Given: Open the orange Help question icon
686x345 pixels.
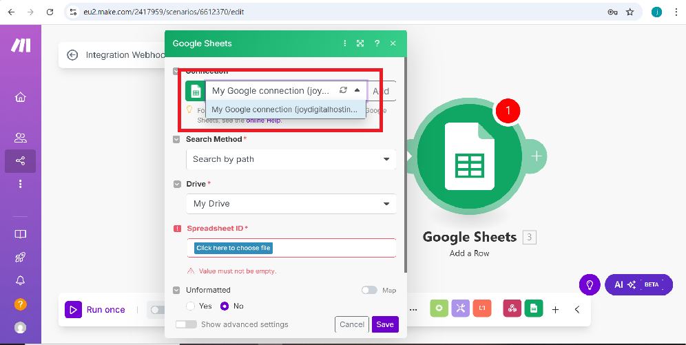Looking at the screenshot, I should (20, 304).
